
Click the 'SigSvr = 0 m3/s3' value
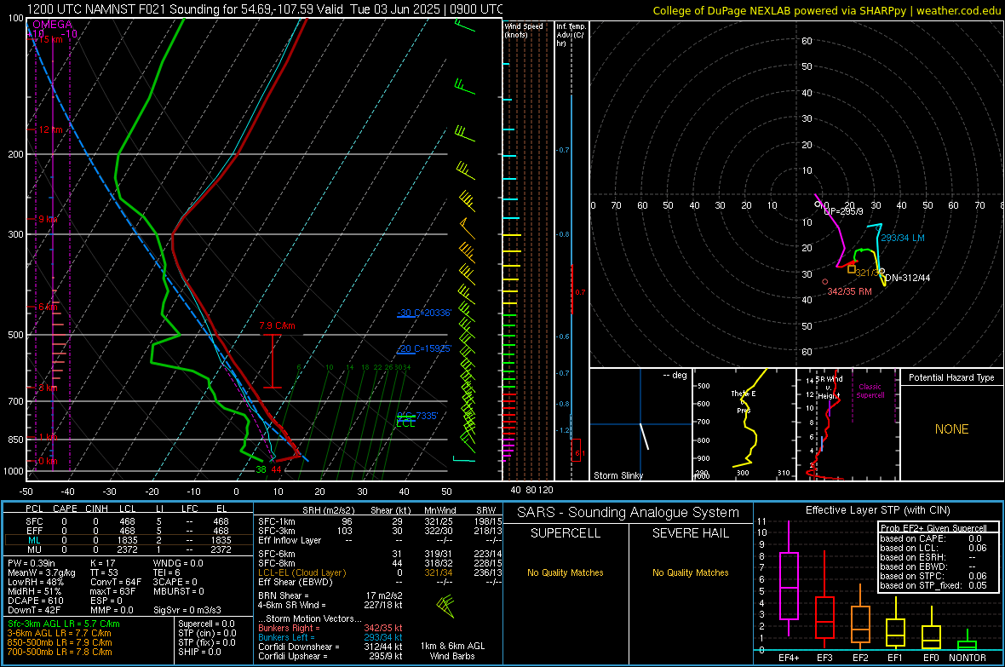point(187,611)
